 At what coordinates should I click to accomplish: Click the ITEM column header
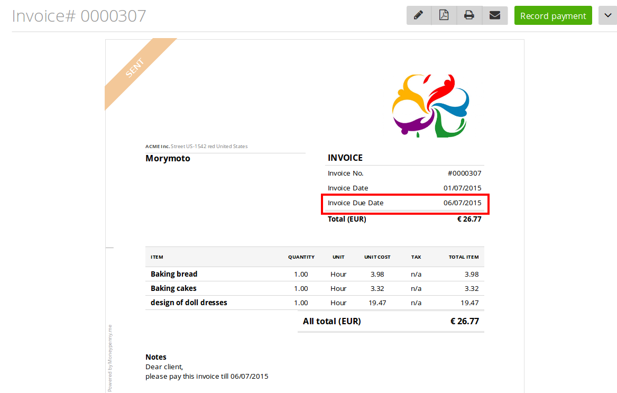[x=156, y=257]
